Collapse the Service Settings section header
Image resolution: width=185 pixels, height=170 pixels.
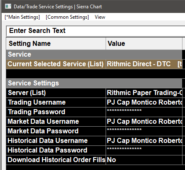pyautogui.click(x=94, y=83)
